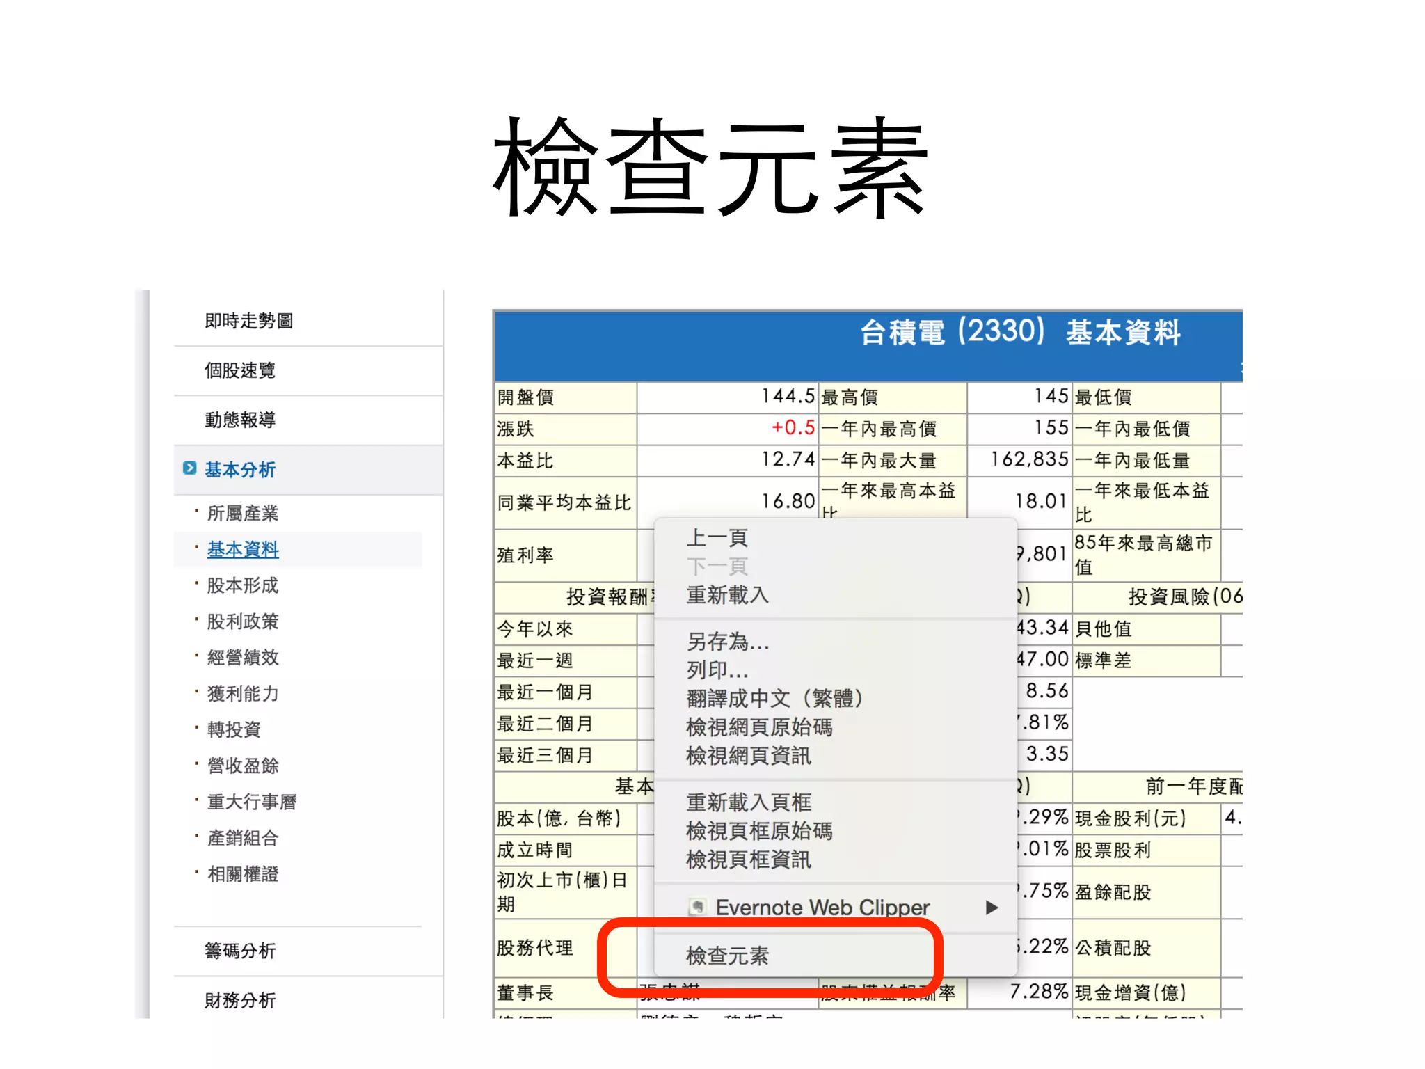
Task: Click the 一年來最高本益比 value 18.01
Action: click(1041, 501)
